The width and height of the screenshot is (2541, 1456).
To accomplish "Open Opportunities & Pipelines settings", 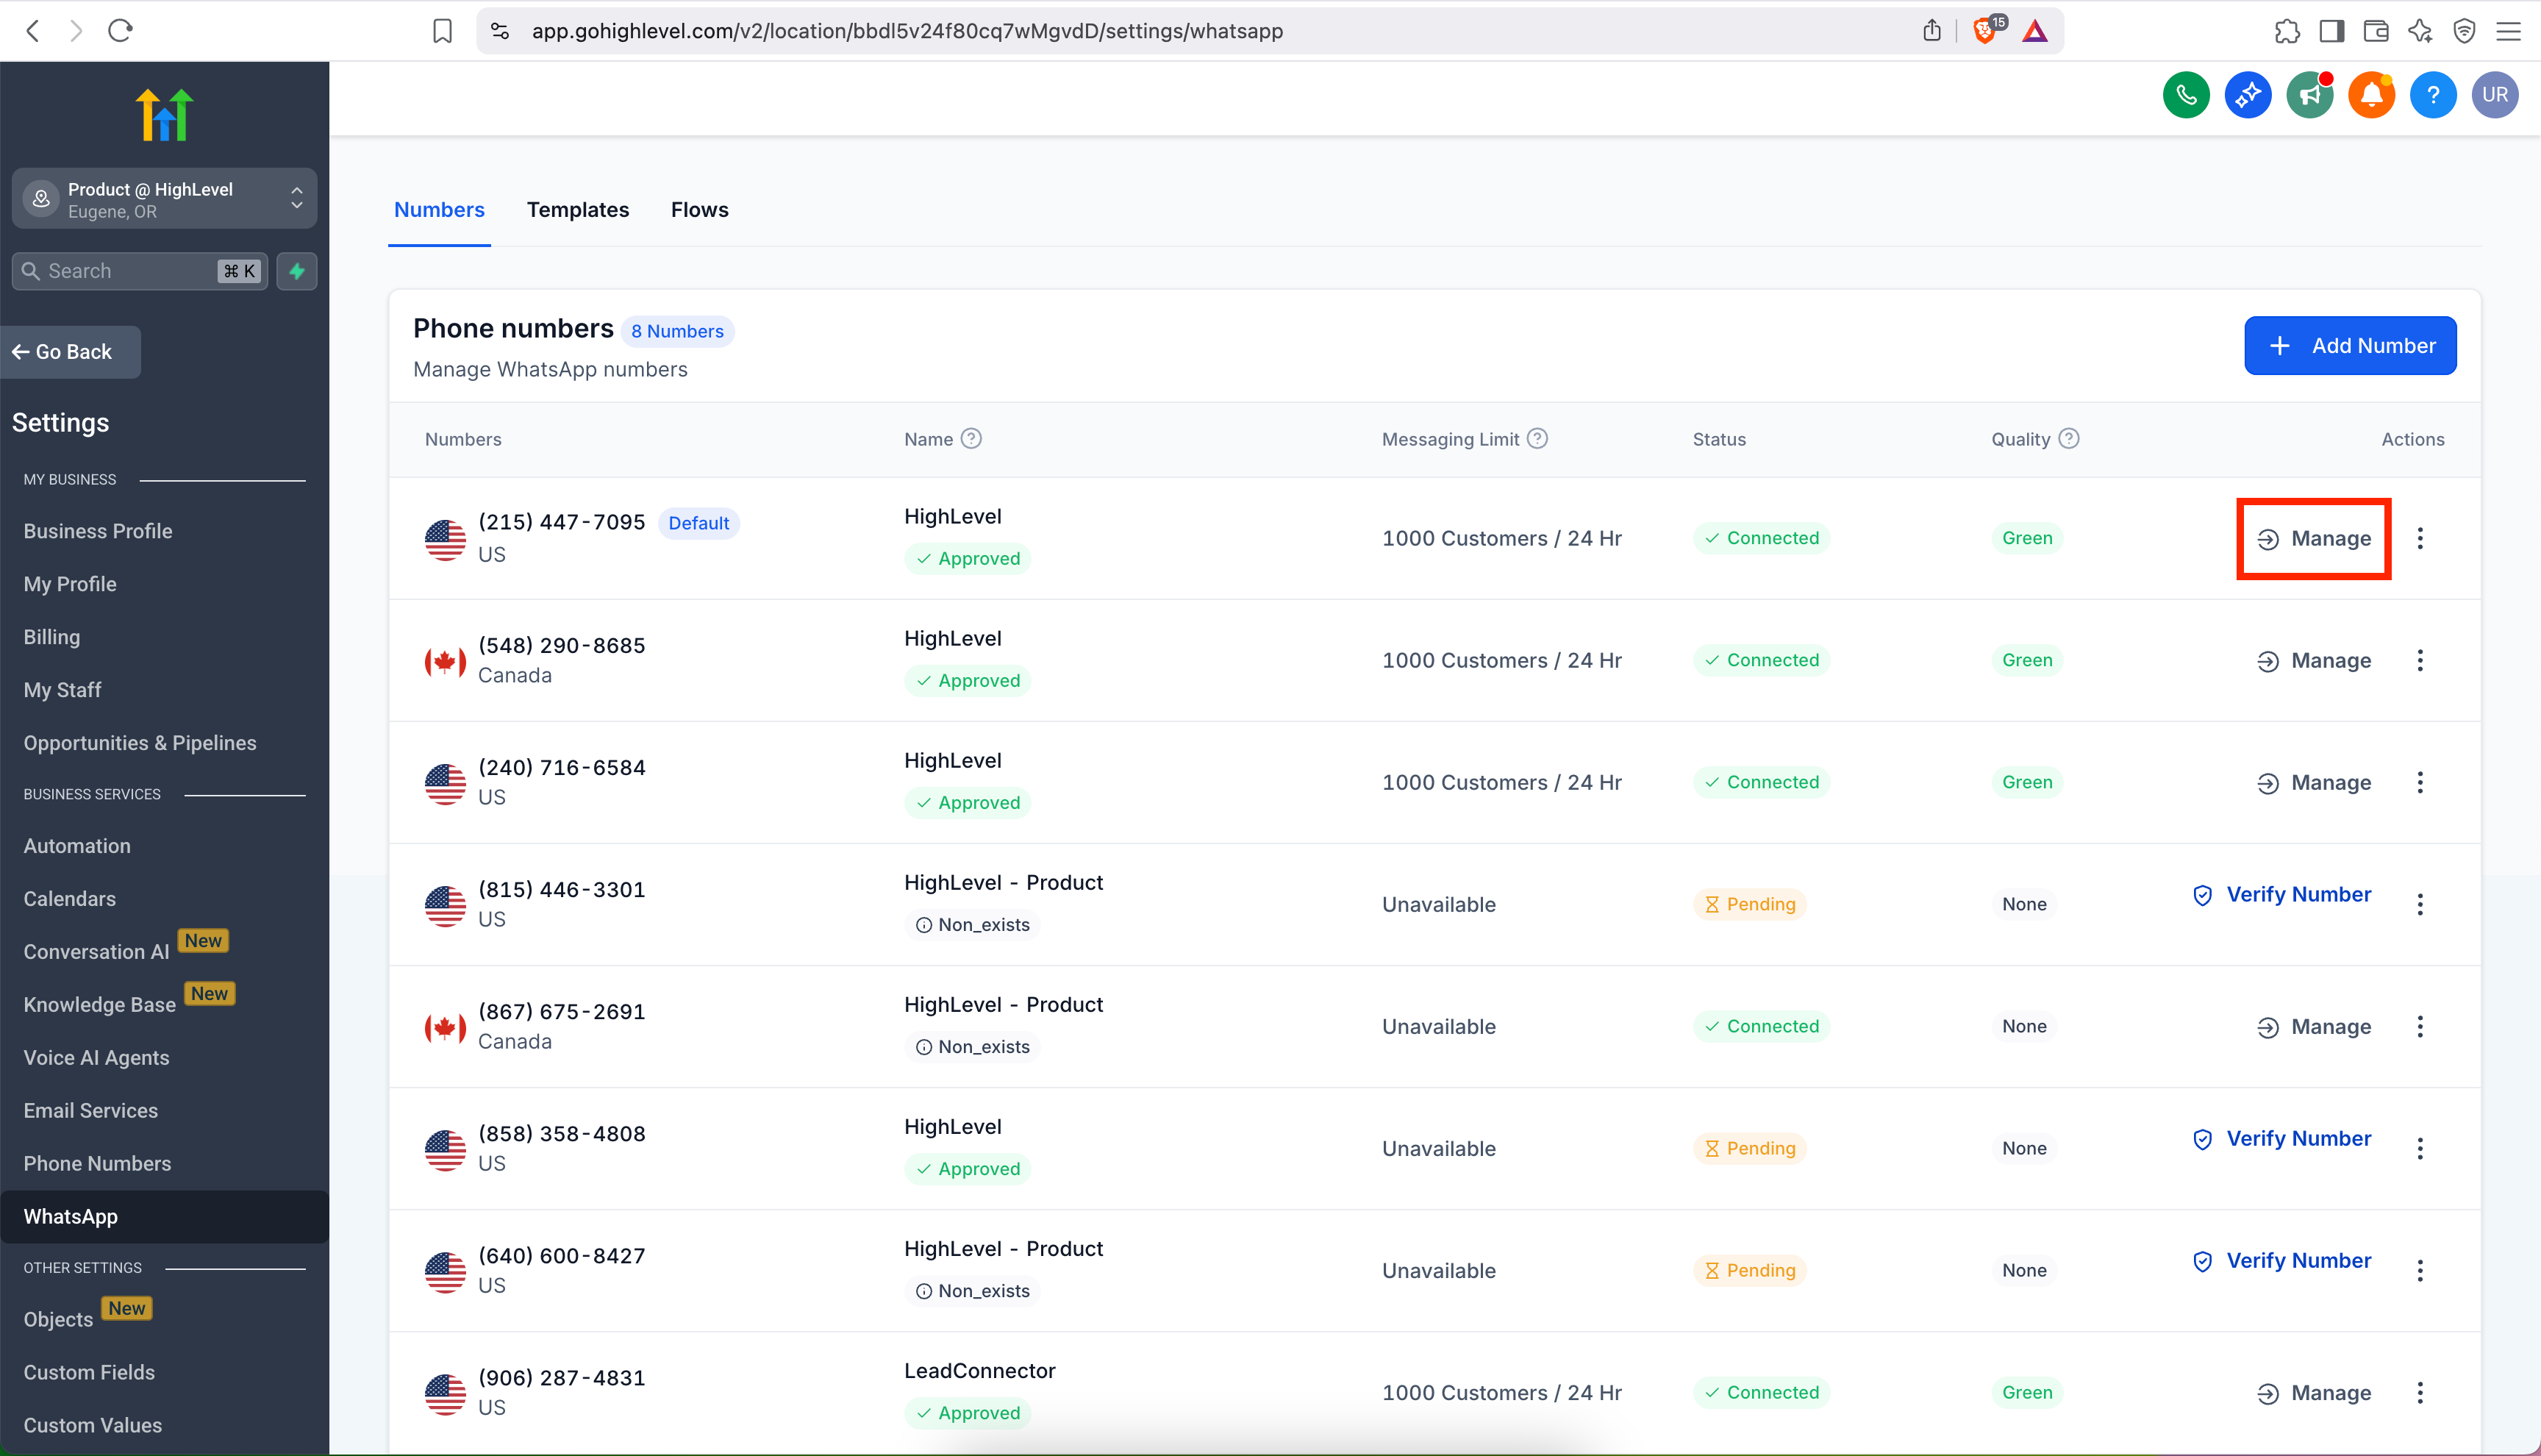I will (140, 743).
